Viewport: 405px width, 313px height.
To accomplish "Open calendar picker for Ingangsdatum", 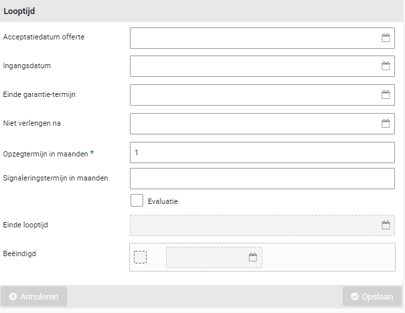I will 386,66.
